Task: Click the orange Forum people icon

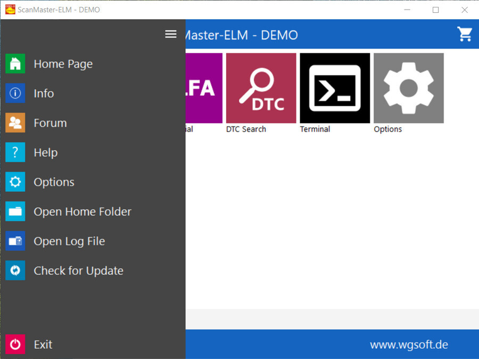Action: tap(15, 123)
